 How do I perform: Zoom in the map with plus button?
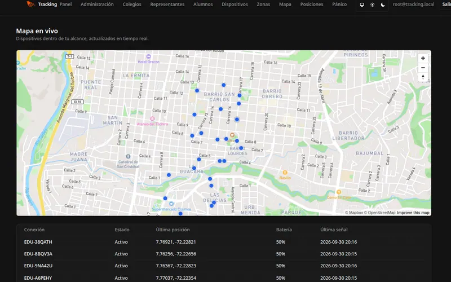(x=423, y=58)
